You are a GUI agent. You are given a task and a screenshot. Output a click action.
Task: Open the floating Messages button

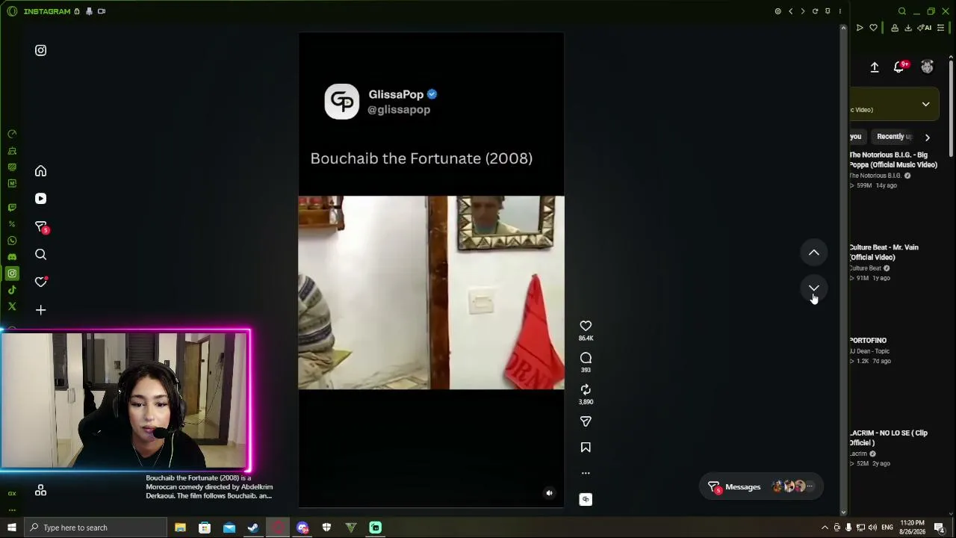click(x=761, y=487)
